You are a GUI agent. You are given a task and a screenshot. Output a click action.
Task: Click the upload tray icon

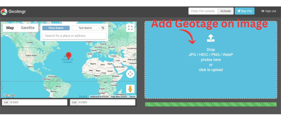[210, 38]
